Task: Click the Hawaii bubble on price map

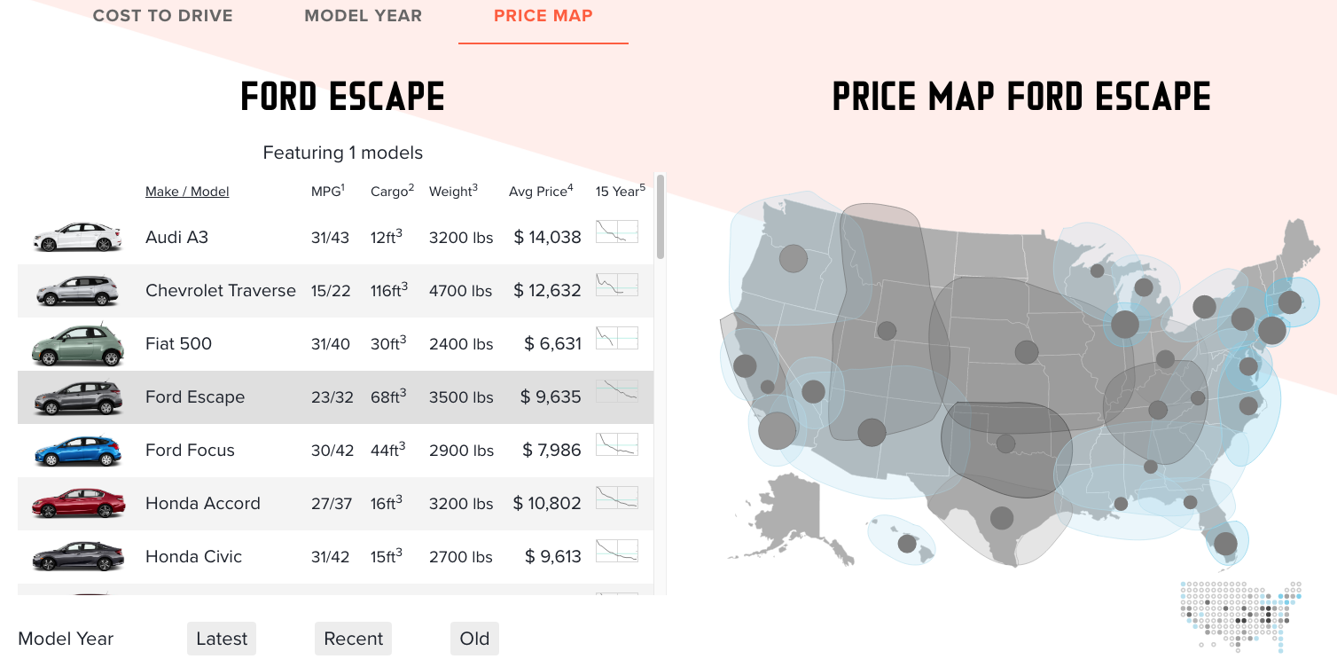Action: pos(907,543)
